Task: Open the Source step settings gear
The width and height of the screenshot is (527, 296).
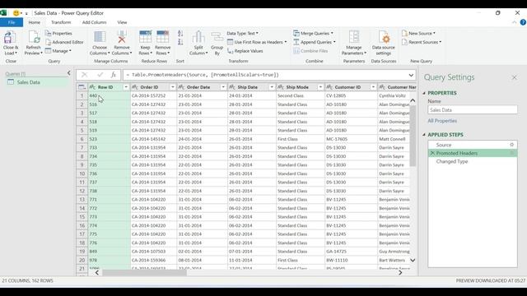Action: 512,145
